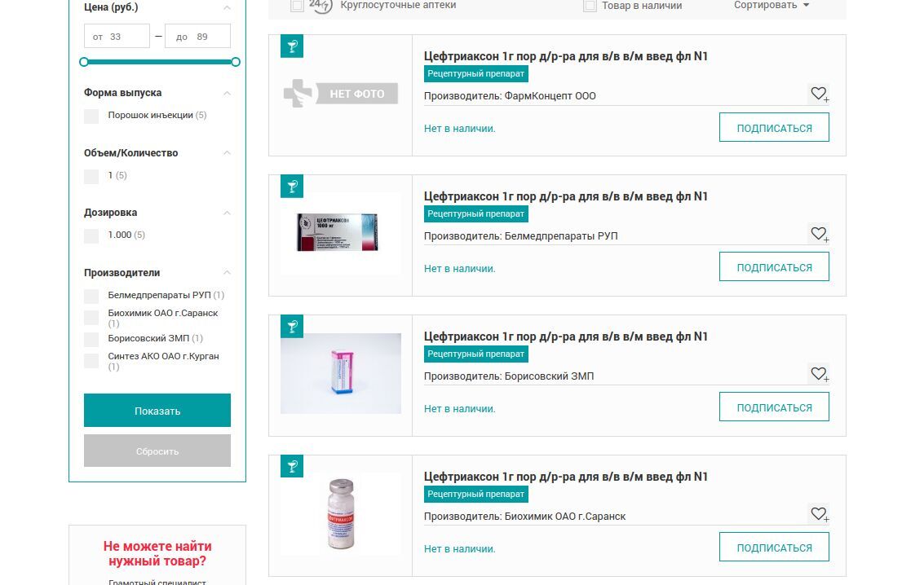Click the minimum price 'от' input field
This screenshot has width=924, height=585.
117,37
